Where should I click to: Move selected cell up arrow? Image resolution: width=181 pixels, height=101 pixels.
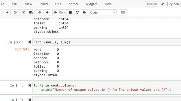pos(40,12)
